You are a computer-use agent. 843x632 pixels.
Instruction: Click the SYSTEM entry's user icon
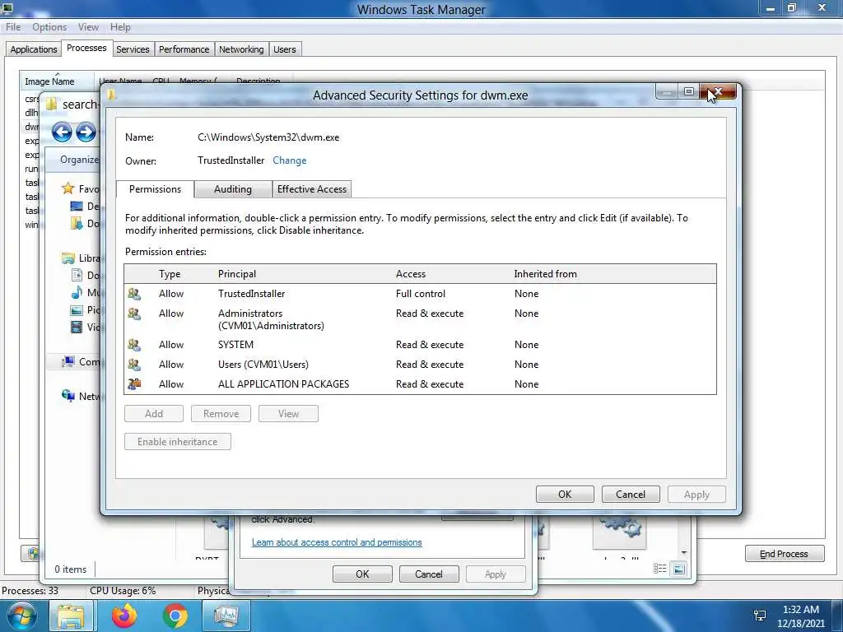(x=134, y=345)
